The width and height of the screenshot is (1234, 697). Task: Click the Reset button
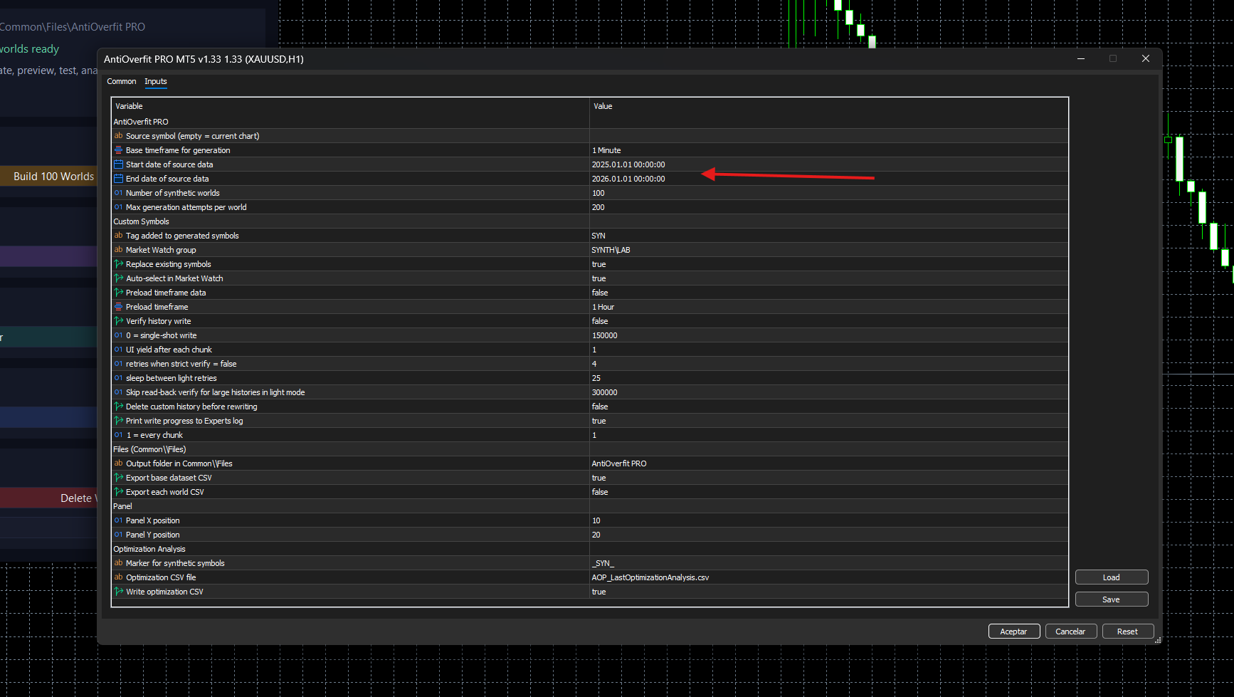click(x=1128, y=632)
